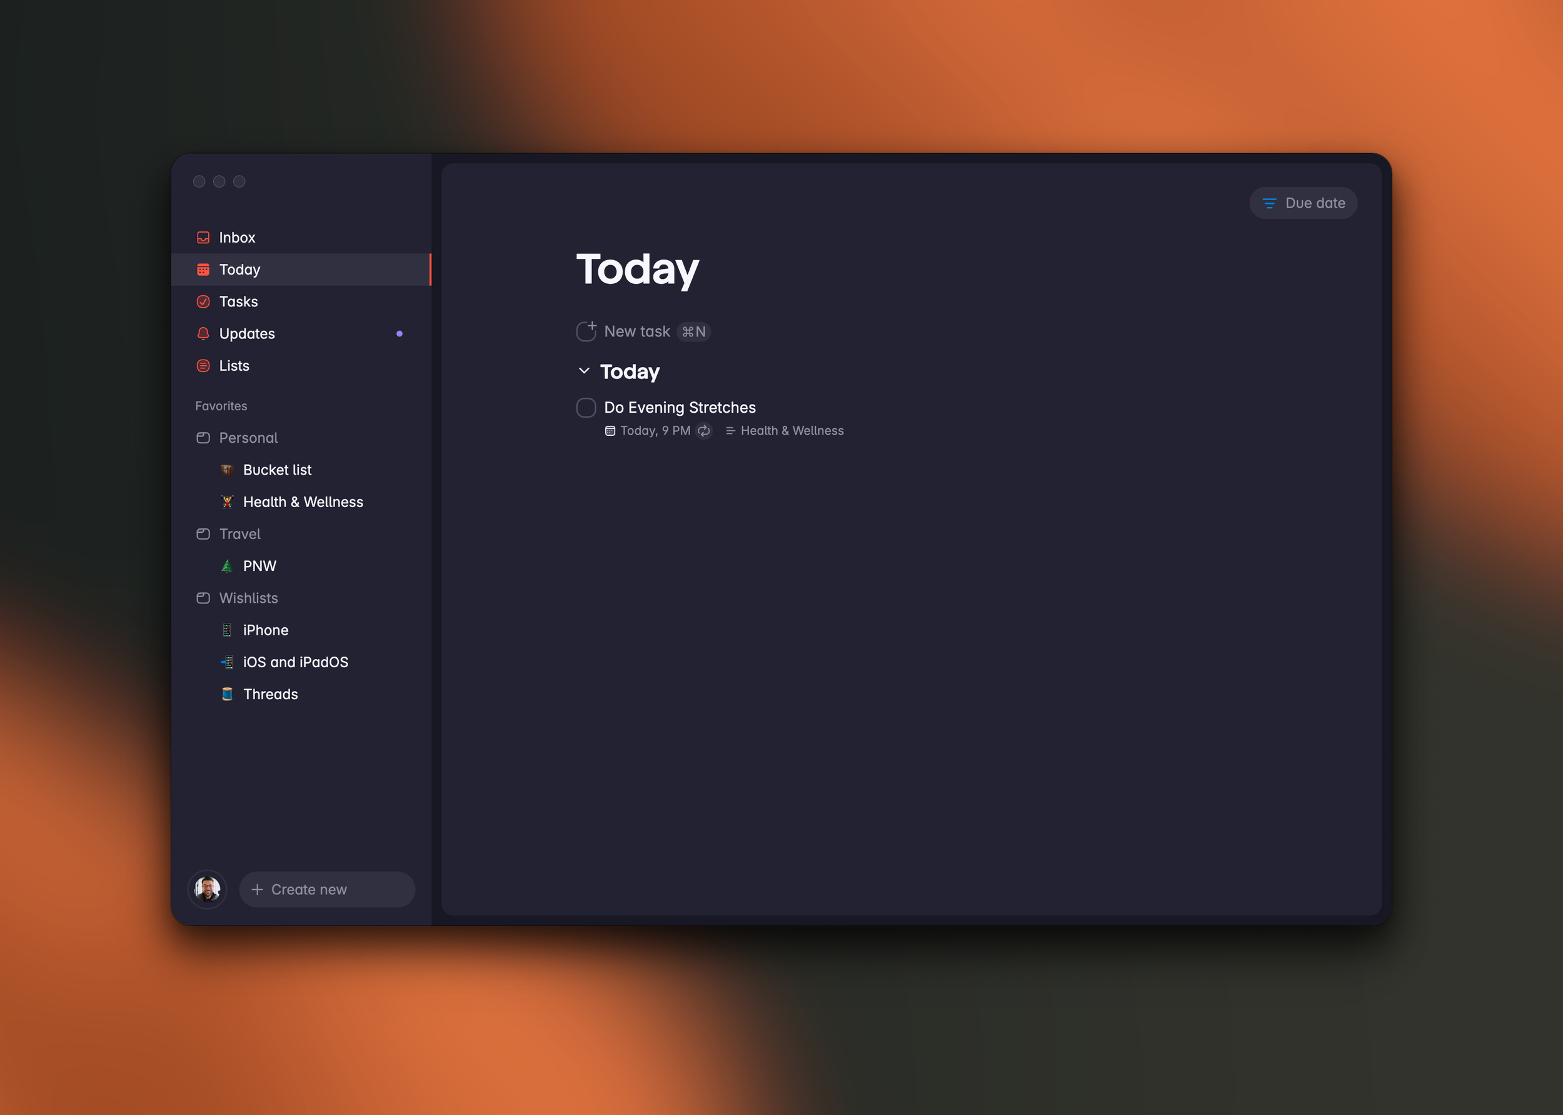Image resolution: width=1563 pixels, height=1115 pixels.
Task: Click the repeat icon on Evening Stretches
Action: click(x=704, y=431)
